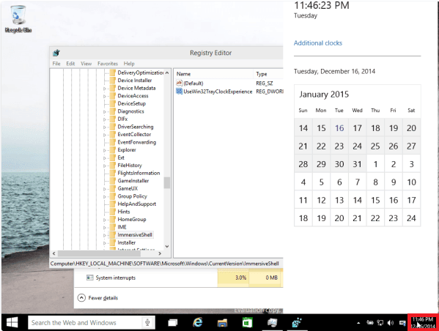Click the Additional clocks link
This screenshot has width=439, height=331.
tap(318, 43)
